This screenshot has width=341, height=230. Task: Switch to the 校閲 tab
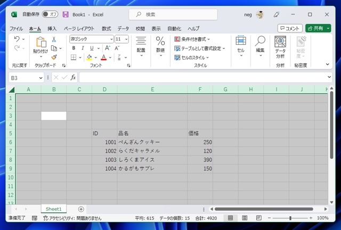click(x=140, y=28)
